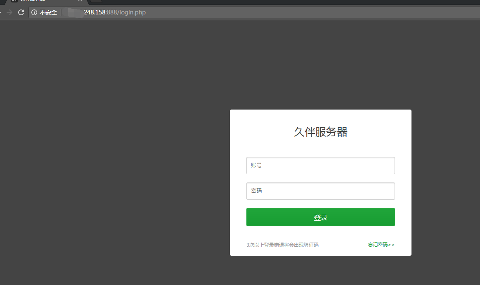Click the forward navigation arrow
480x285 pixels.
pyautogui.click(x=9, y=12)
